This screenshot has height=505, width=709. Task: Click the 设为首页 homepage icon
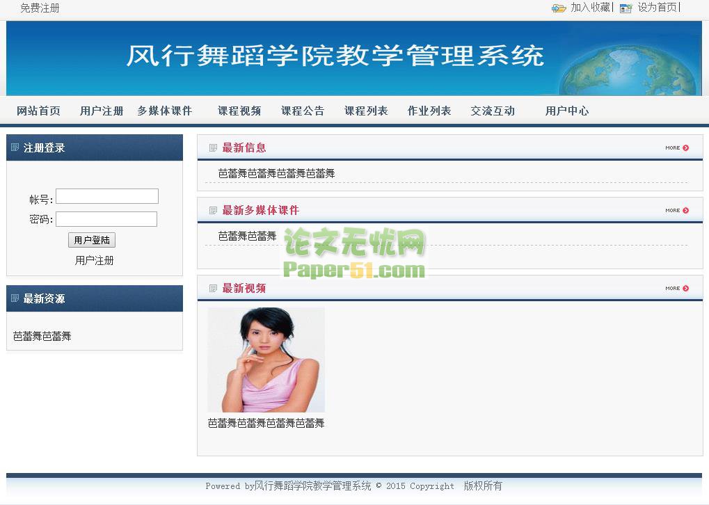click(626, 8)
